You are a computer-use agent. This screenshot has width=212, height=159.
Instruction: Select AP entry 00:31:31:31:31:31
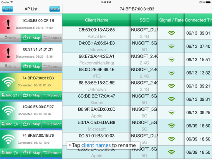[31, 53]
